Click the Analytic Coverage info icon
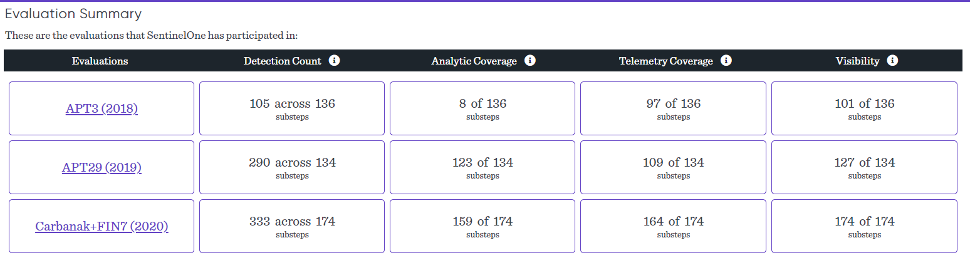The image size is (970, 265). tap(530, 61)
